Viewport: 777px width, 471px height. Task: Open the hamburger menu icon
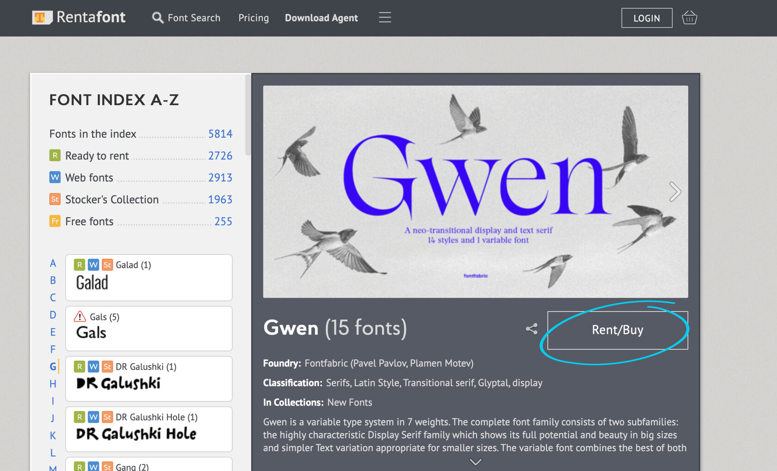[385, 18]
